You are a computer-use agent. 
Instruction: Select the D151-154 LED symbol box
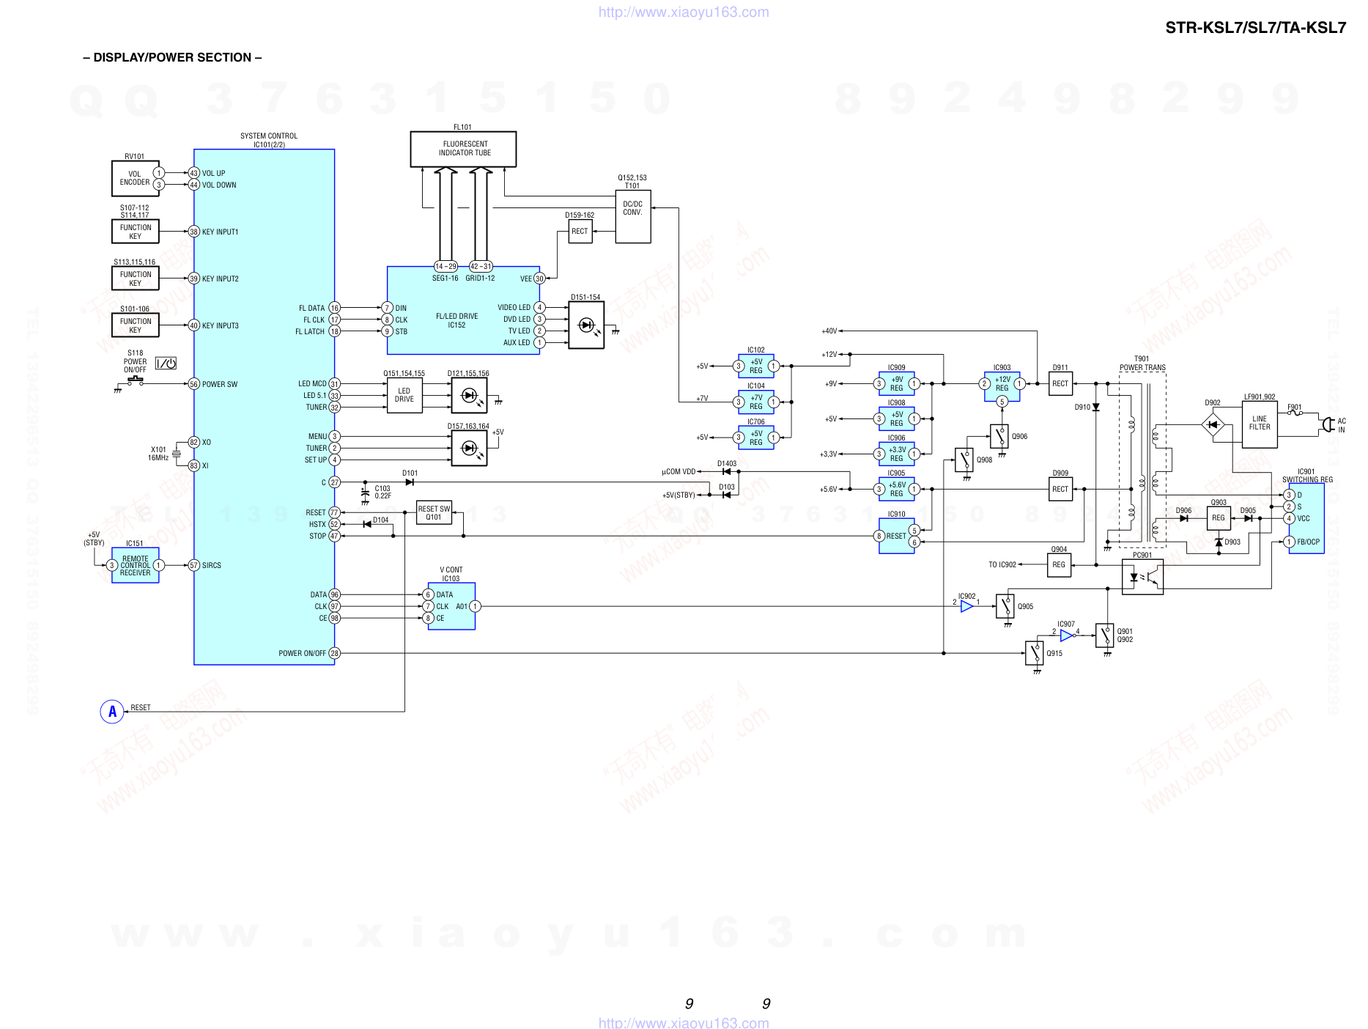click(x=586, y=325)
